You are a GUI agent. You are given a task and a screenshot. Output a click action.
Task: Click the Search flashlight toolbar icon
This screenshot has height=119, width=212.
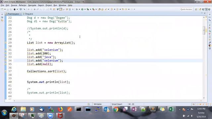tap(106, 9)
